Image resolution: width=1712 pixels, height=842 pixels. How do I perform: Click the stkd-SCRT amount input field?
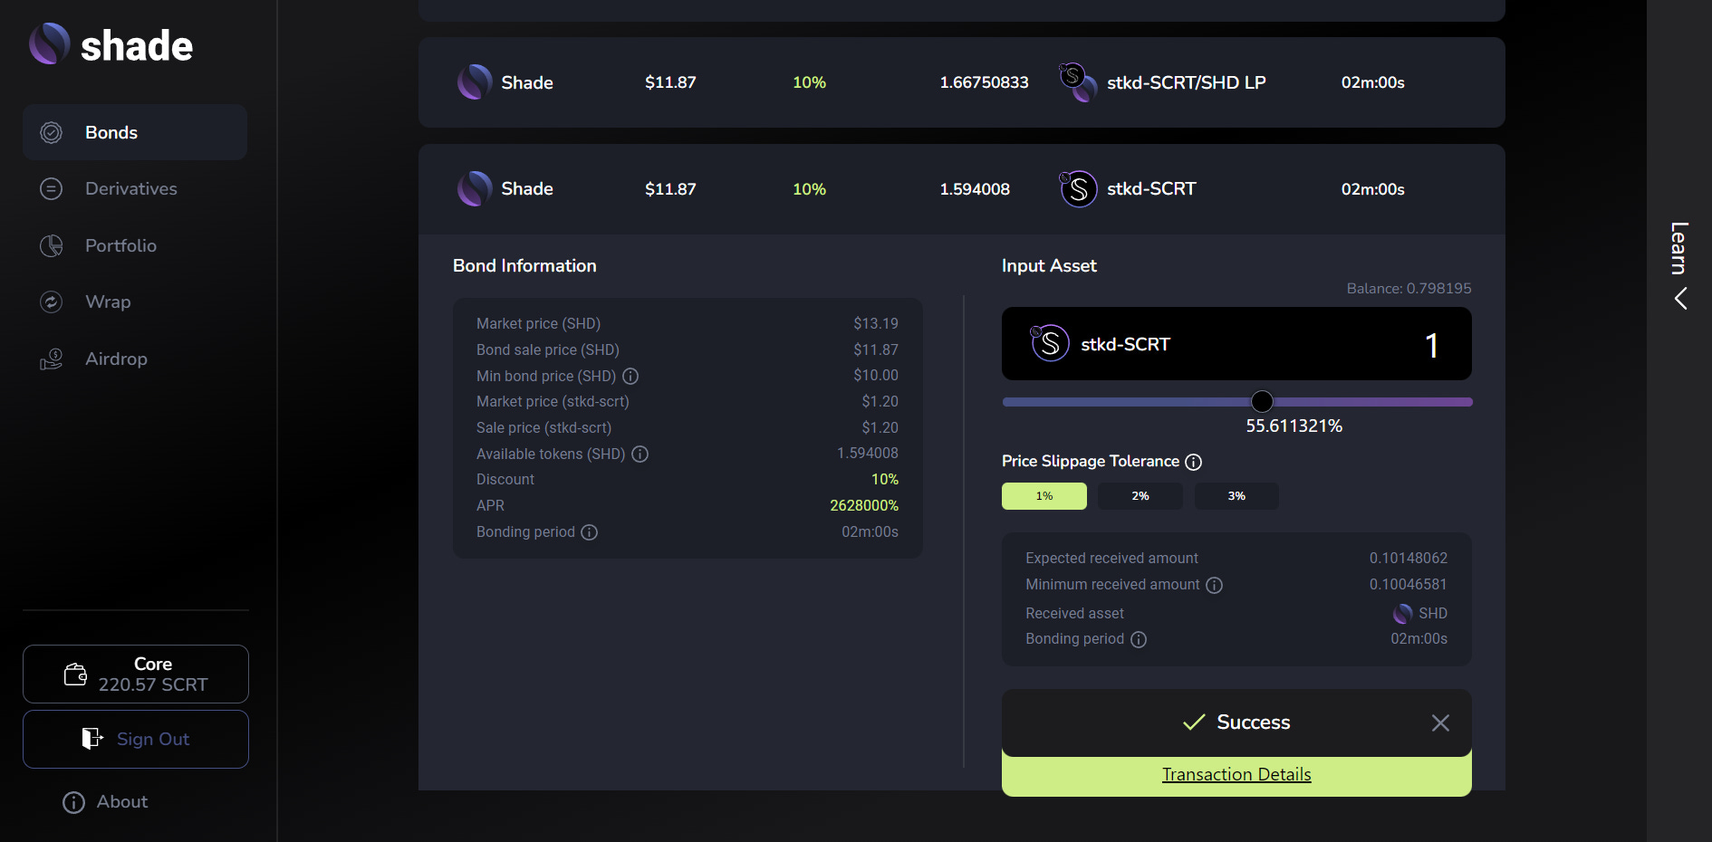point(1236,343)
